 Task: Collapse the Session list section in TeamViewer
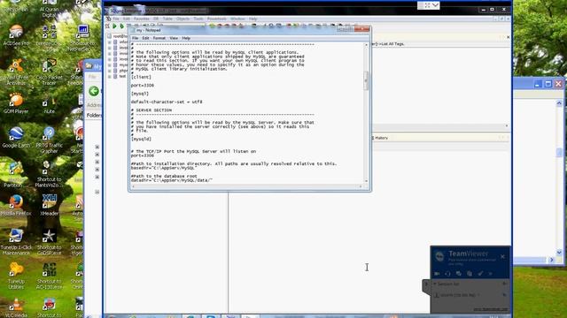point(435,284)
